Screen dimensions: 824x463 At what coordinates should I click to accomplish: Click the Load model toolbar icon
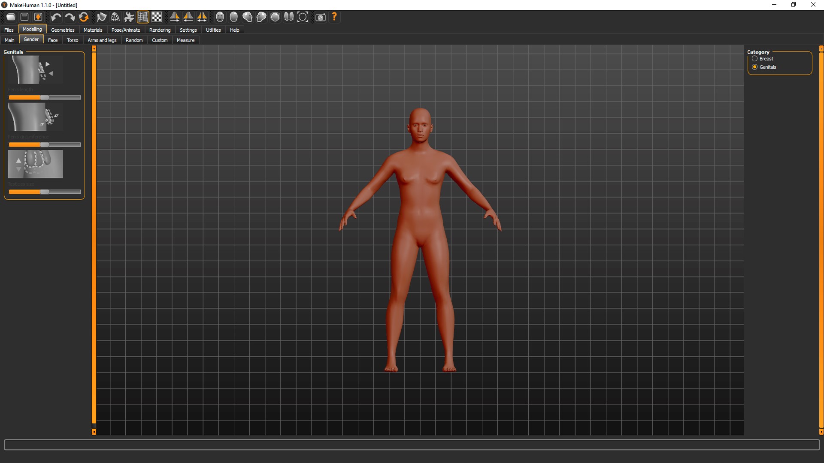click(11, 17)
